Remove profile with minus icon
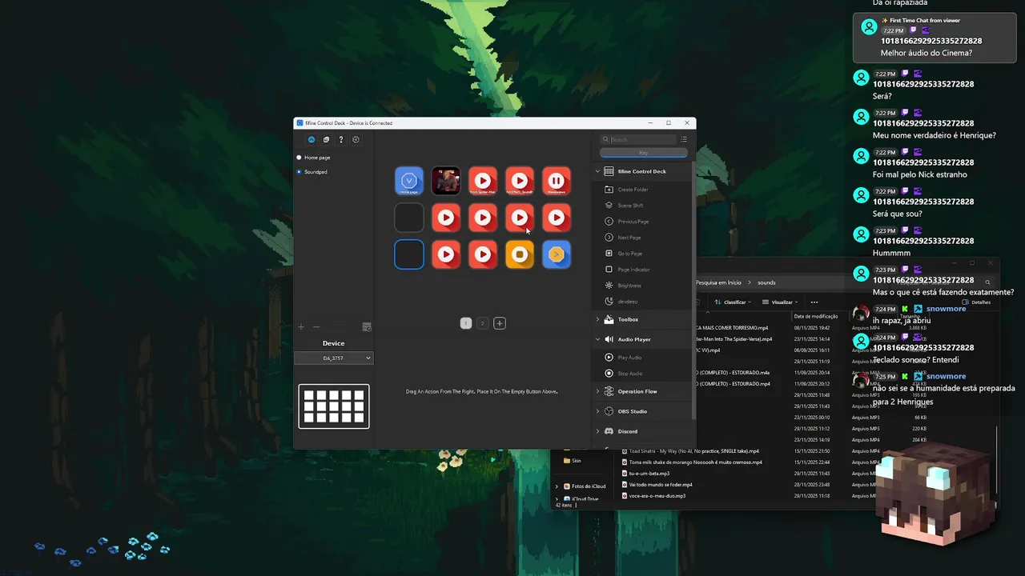This screenshot has width=1025, height=576. click(x=316, y=326)
